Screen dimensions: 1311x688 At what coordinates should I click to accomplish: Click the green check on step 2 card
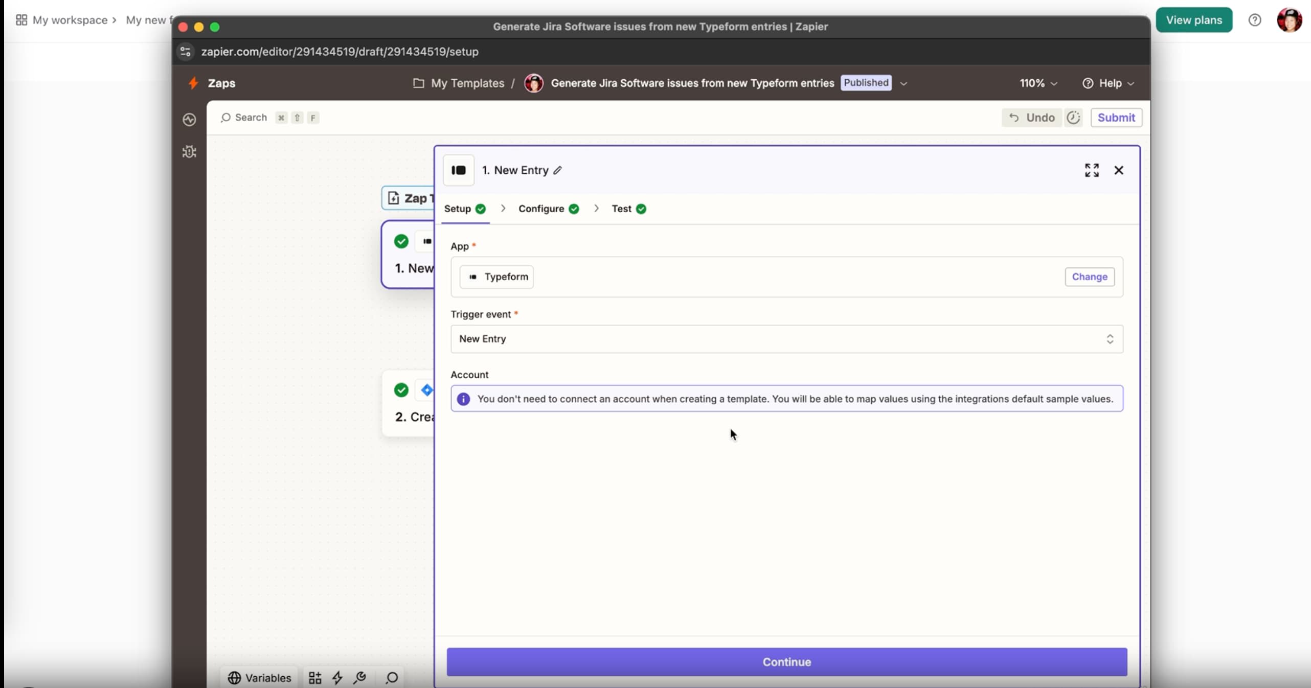point(401,390)
